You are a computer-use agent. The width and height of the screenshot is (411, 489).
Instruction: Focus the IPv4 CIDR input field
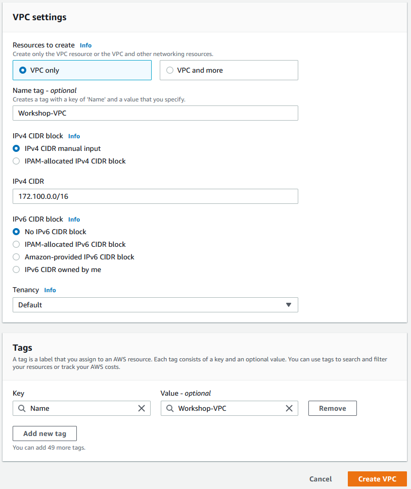[x=155, y=196]
